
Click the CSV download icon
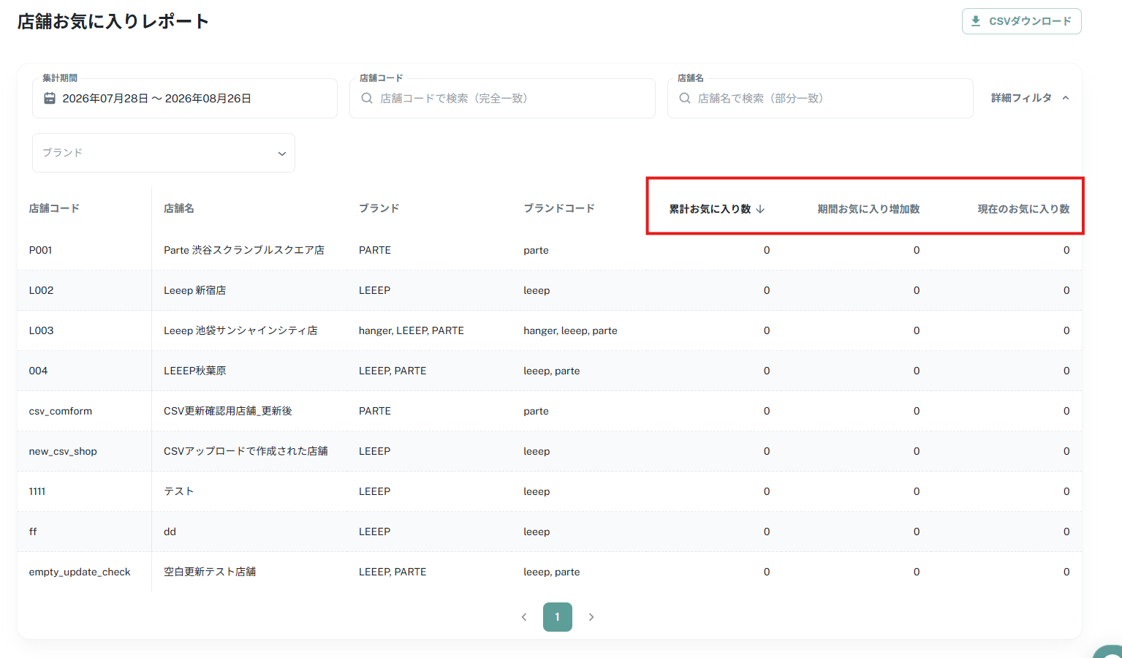tap(976, 21)
